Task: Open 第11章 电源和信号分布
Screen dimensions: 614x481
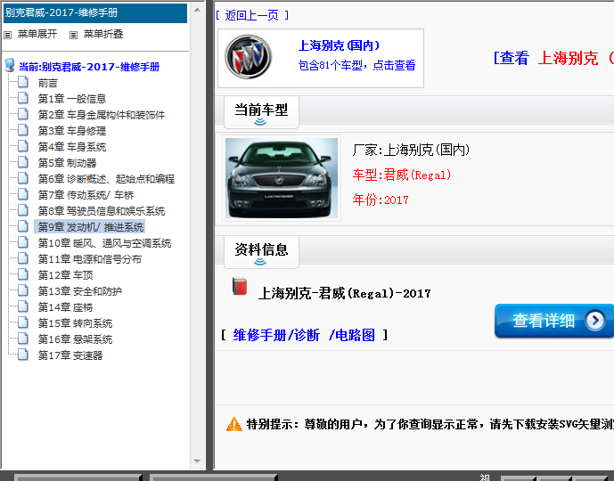Action: 90,259
